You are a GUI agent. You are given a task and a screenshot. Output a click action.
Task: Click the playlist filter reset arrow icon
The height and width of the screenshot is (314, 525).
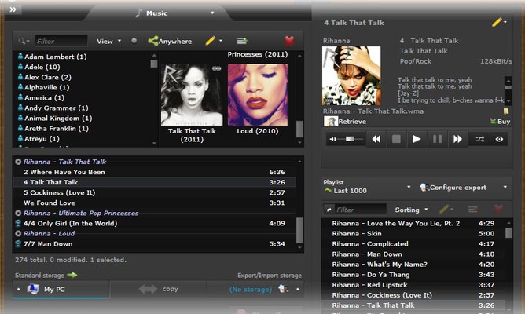(329, 210)
